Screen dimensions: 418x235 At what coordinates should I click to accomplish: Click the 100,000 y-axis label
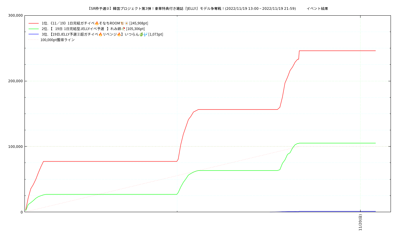tap(15, 147)
